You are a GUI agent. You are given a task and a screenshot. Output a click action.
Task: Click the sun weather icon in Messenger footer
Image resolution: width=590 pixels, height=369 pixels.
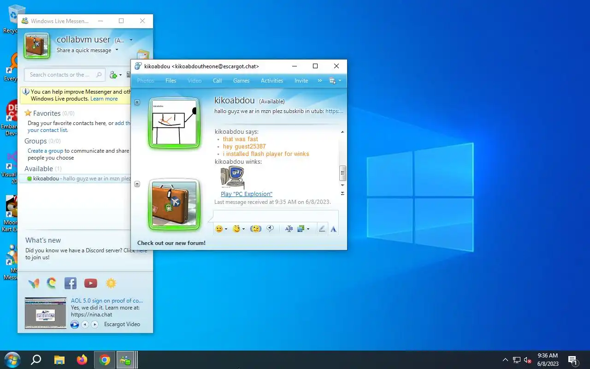(x=111, y=283)
